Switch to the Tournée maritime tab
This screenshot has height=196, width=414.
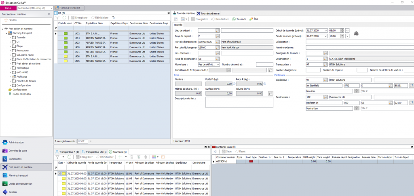tap(184, 13)
